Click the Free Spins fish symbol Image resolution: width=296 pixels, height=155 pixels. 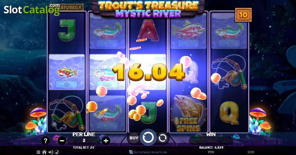click(188, 113)
